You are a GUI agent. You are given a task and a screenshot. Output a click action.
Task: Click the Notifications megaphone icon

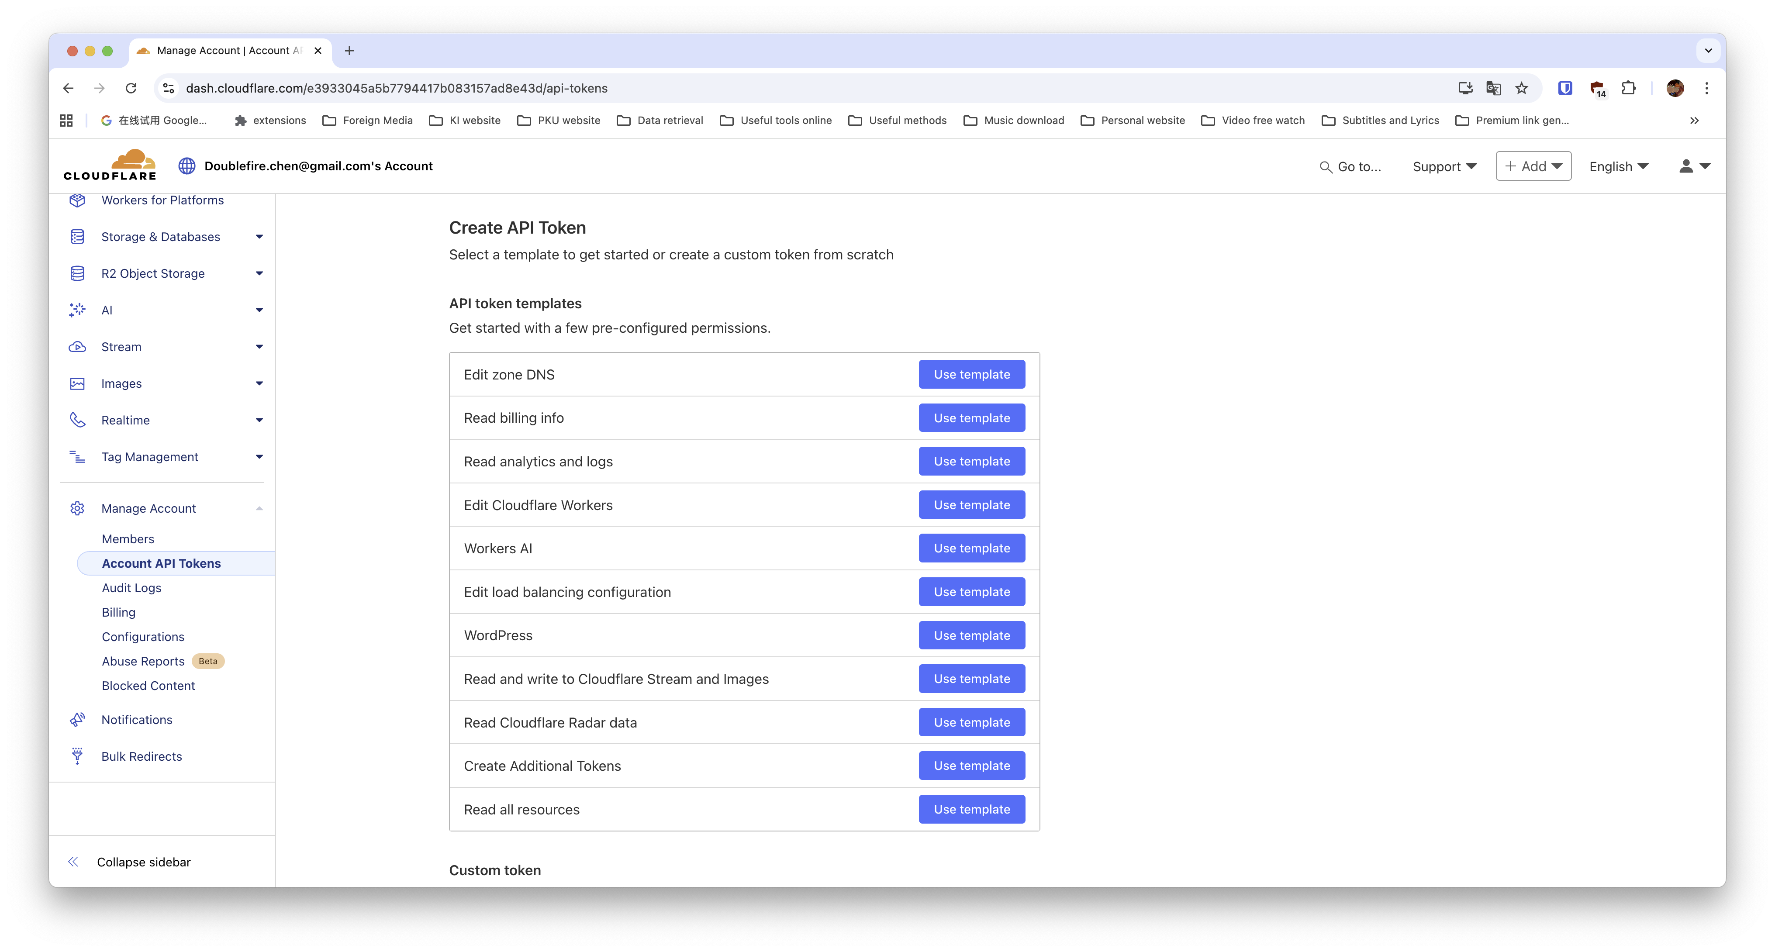pyautogui.click(x=77, y=720)
